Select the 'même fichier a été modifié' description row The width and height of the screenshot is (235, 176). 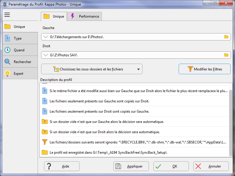click(x=135, y=91)
